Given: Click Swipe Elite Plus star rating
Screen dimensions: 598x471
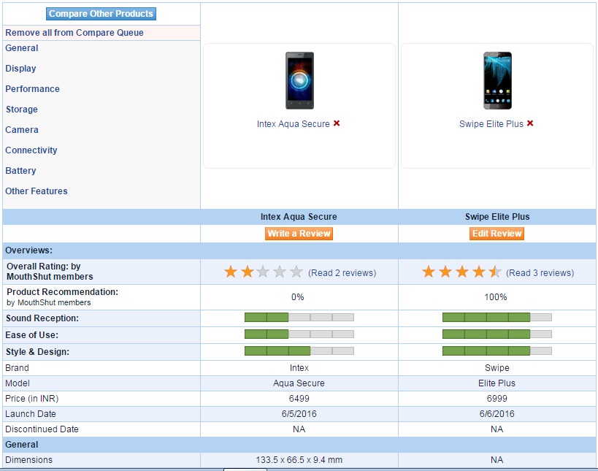Looking at the screenshot, I should point(461,272).
